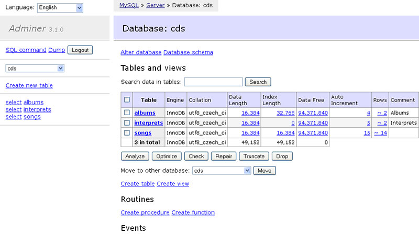The height and width of the screenshot is (234, 419).
Task: Click songs Auto Increment value 15
Action: tap(367, 133)
